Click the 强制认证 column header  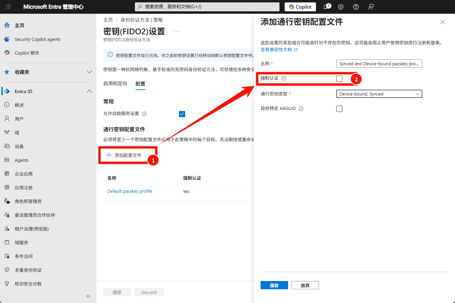(192, 178)
